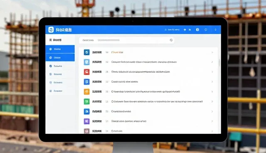Open the chat bubble icon in the header
Screen dimensions: 266x153
pos(206,30)
